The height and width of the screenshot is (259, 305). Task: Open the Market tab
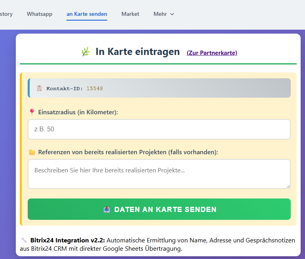(x=130, y=14)
